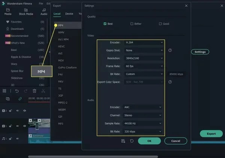Lock video track 2
This screenshot has height=158, width=225.
click(x=10, y=110)
